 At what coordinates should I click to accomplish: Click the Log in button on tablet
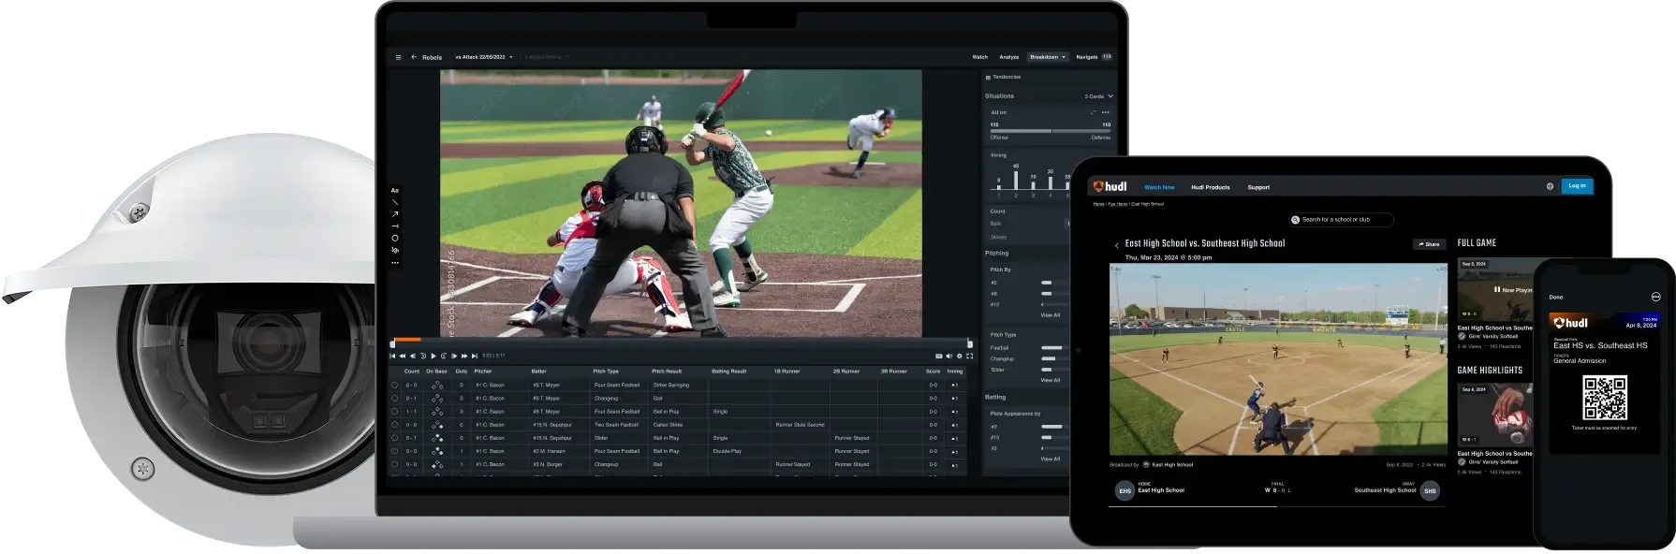click(1577, 186)
